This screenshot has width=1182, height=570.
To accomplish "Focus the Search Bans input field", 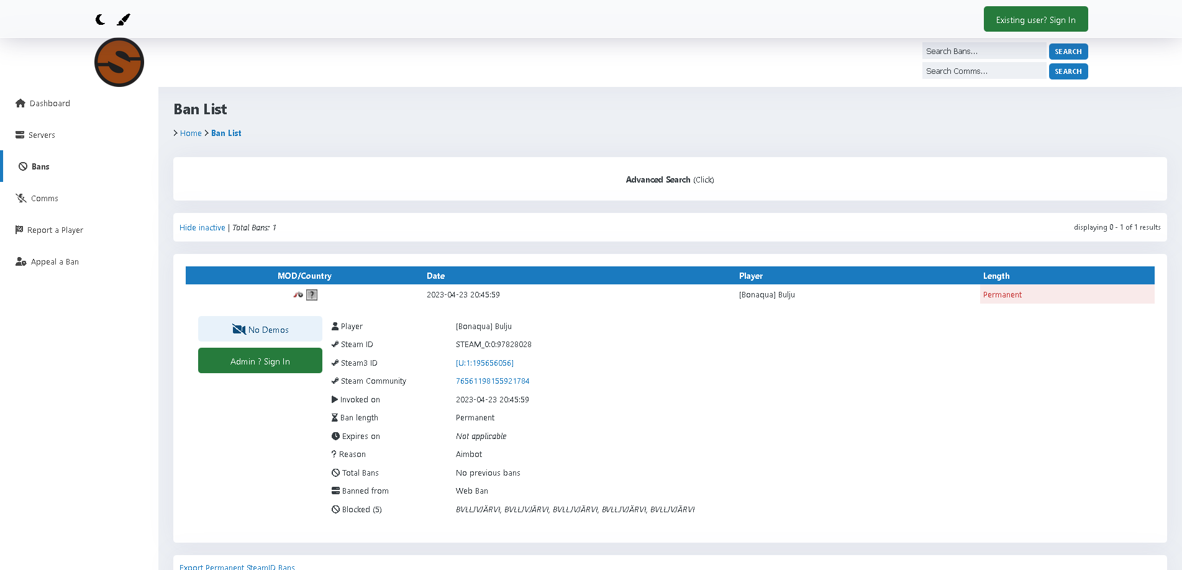I will tap(984, 52).
